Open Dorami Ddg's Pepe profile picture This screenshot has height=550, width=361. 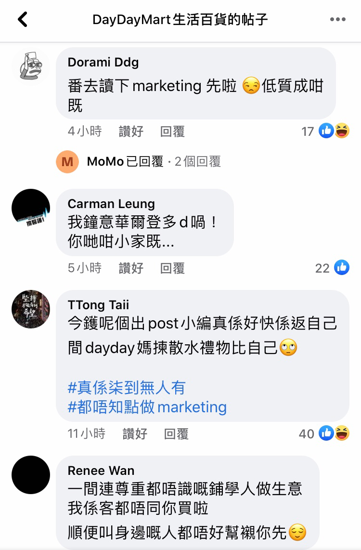31,66
